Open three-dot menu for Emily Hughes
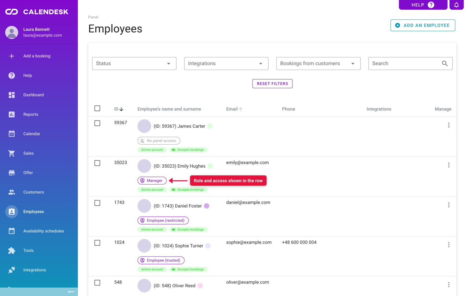The image size is (467, 296). [449, 165]
